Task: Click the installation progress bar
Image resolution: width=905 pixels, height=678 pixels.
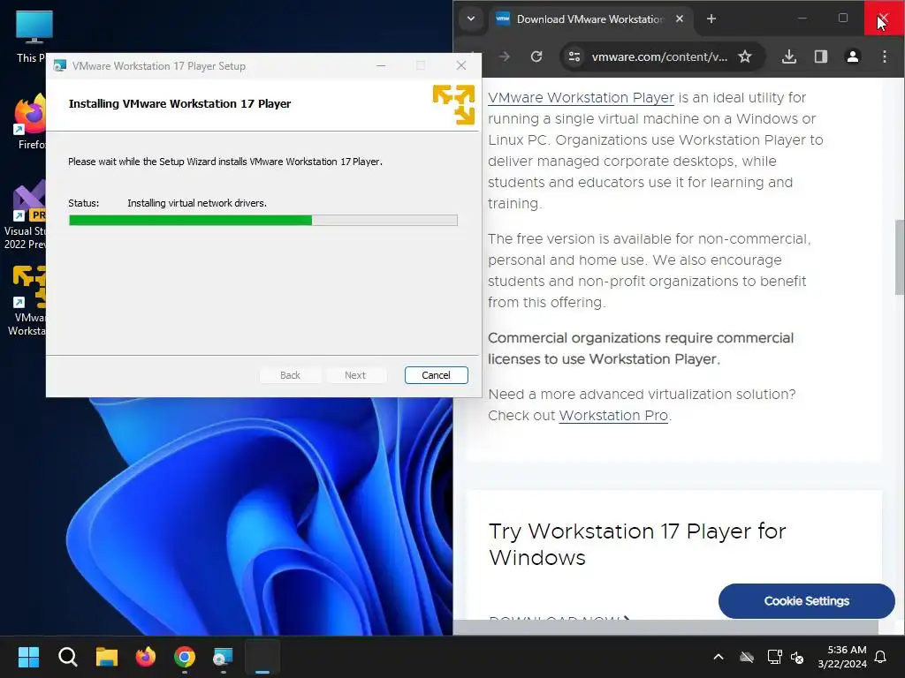Action: [x=263, y=220]
